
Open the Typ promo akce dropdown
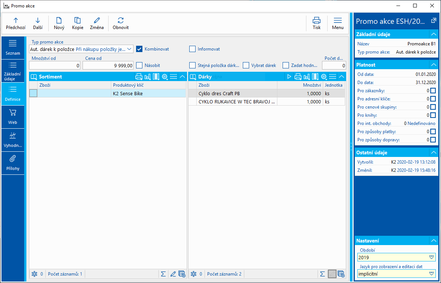[x=129, y=49]
